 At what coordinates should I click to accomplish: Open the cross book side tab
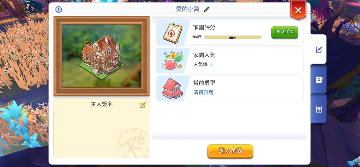[x=319, y=109]
